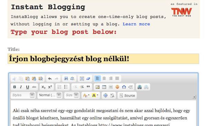The image size is (207, 126).
Task: Toggle Bold formatting
Action: [x=14, y=87]
